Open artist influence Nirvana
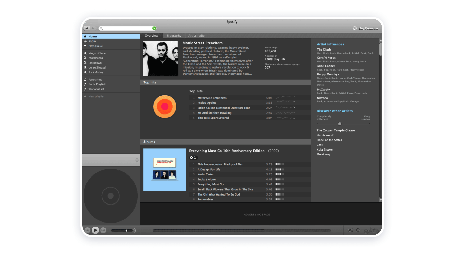 tap(322, 98)
